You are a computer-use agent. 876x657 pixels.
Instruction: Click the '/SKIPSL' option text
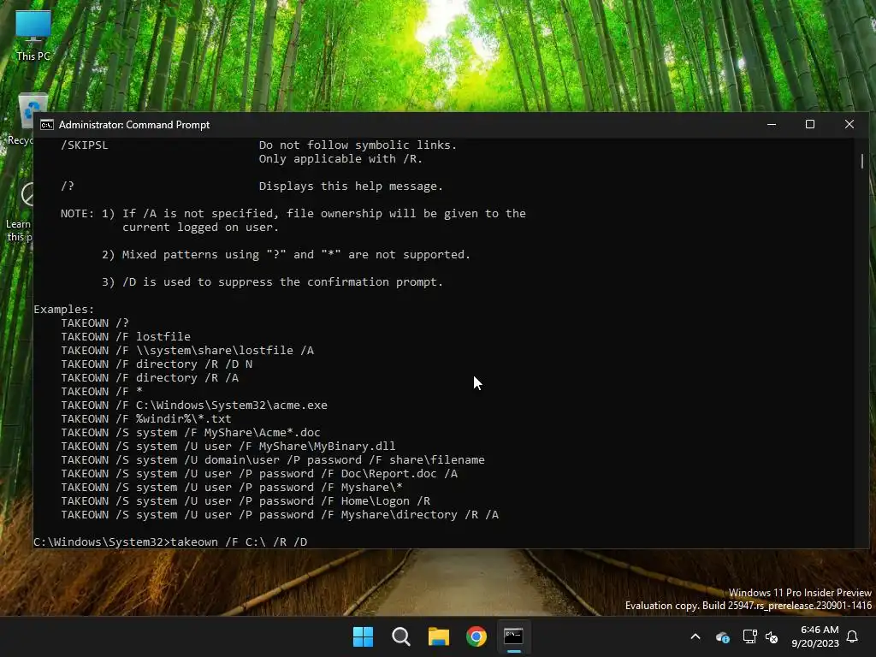coord(85,145)
